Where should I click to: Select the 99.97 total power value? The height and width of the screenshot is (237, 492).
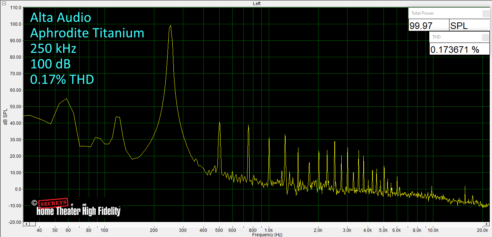[x=429, y=26]
